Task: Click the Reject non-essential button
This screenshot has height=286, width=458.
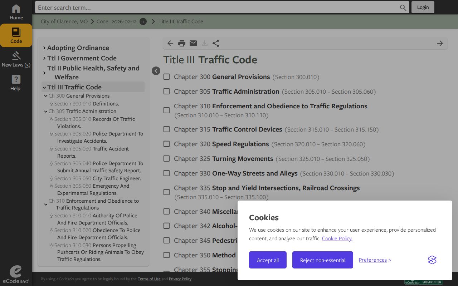Action: pos(323,260)
